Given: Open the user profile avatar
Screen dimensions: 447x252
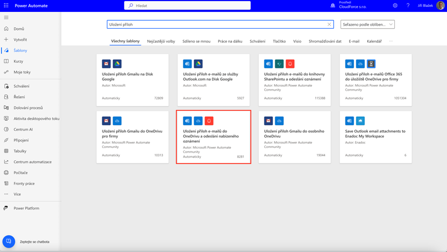Looking at the screenshot, I should tap(441, 5).
